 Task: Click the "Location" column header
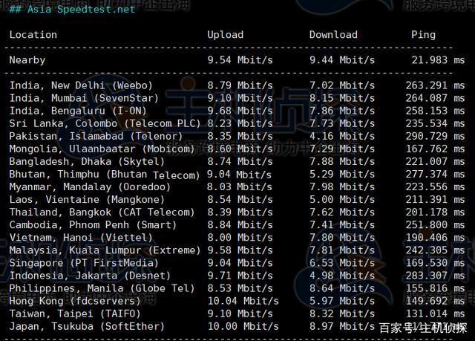point(33,35)
